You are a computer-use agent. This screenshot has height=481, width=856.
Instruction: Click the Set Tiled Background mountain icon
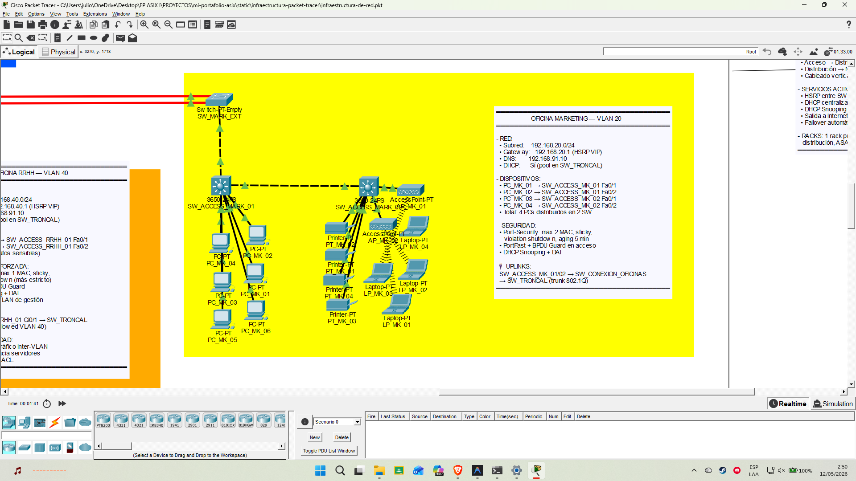pyautogui.click(x=814, y=52)
